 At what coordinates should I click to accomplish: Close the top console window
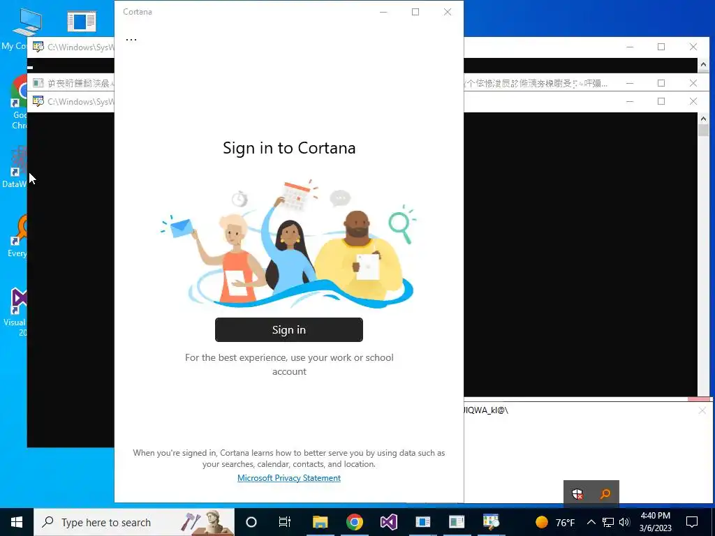coord(693,47)
